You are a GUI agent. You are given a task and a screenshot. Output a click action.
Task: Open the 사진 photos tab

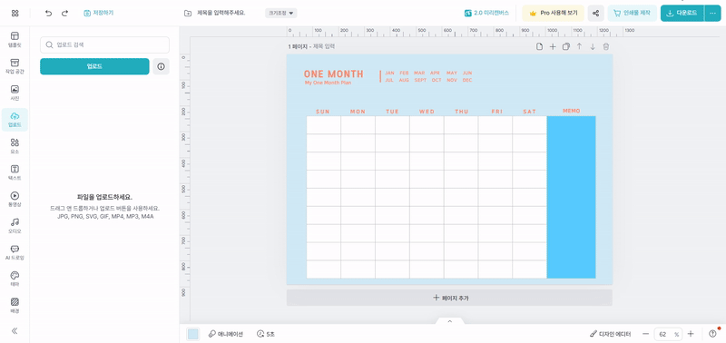point(15,93)
